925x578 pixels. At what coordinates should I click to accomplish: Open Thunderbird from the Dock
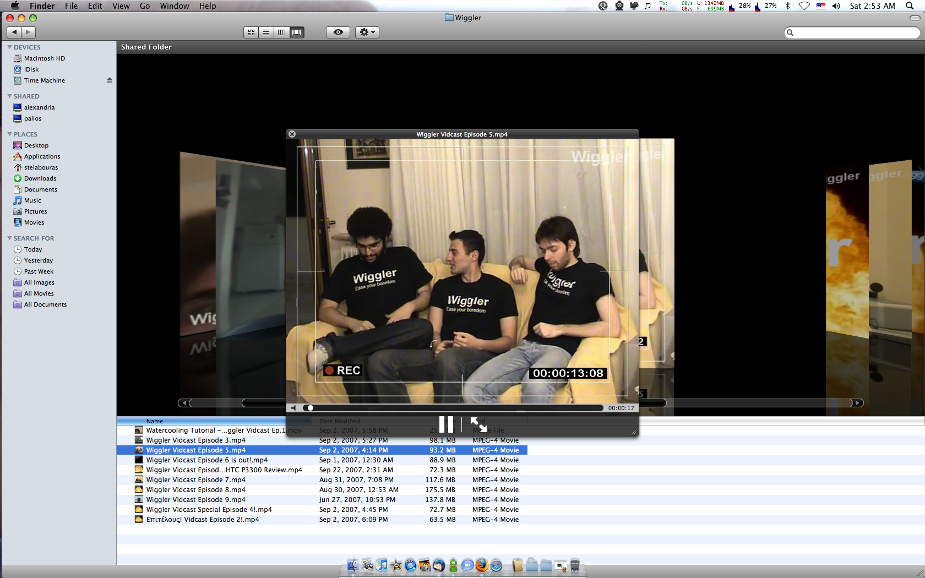click(439, 565)
